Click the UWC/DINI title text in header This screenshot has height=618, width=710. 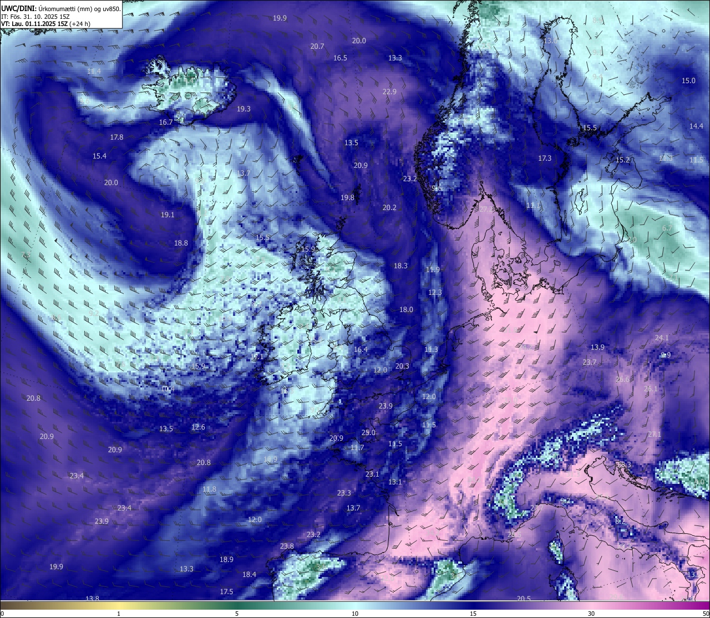pyautogui.click(x=19, y=8)
